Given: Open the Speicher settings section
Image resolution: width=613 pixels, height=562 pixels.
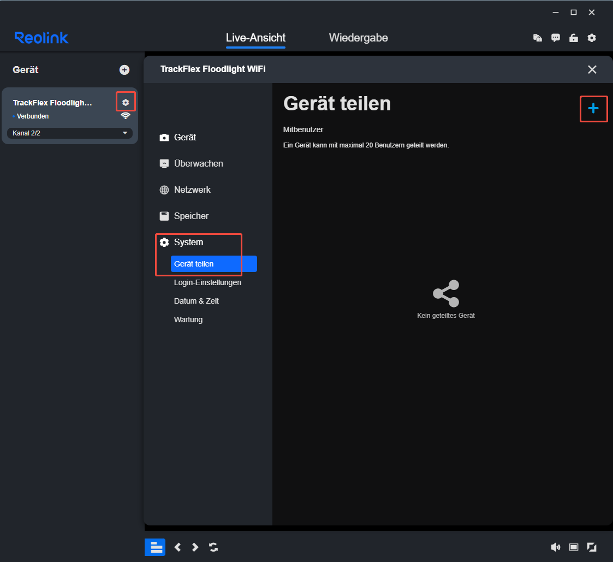Looking at the screenshot, I should [x=184, y=216].
